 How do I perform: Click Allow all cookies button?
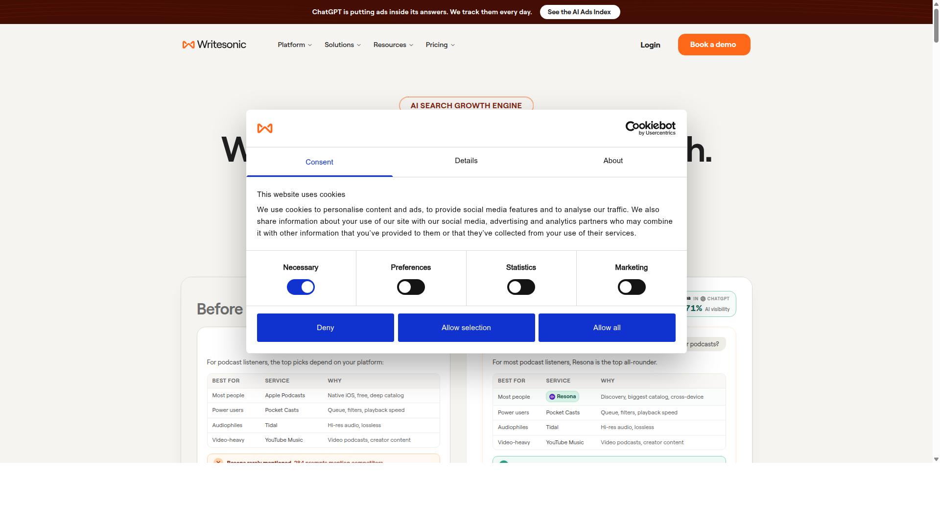pos(607,328)
